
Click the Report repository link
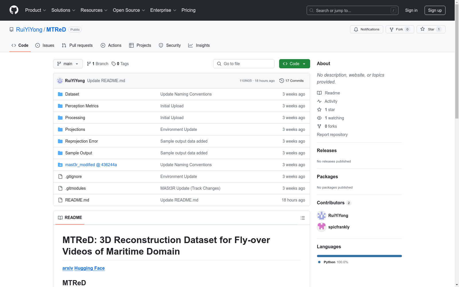click(332, 135)
